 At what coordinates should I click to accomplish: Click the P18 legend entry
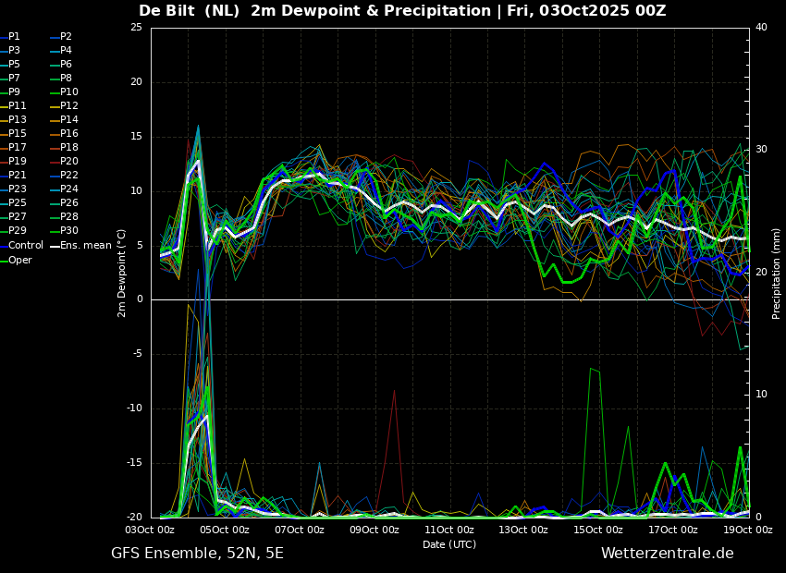tap(65, 147)
